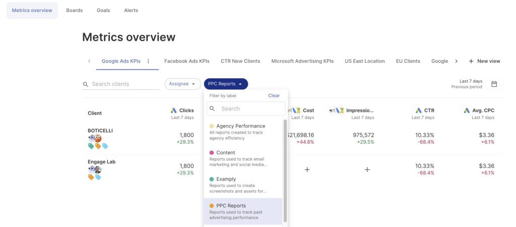Add Cost metric for Engage Lab via plus
Viewport: 516px width, 227px height.
tap(307, 170)
